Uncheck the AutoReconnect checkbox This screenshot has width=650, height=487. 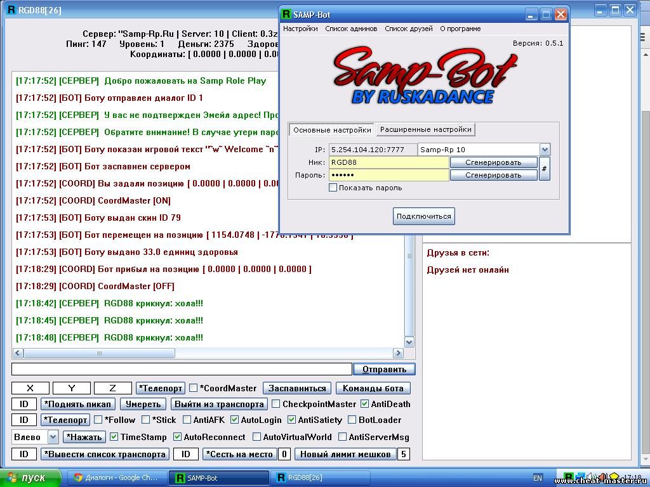[x=178, y=437]
